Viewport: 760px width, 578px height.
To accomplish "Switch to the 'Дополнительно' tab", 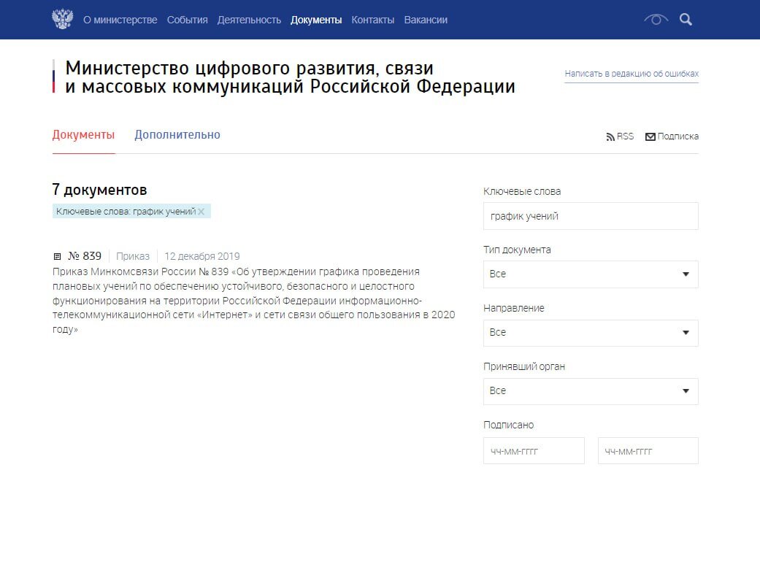I will pyautogui.click(x=177, y=135).
